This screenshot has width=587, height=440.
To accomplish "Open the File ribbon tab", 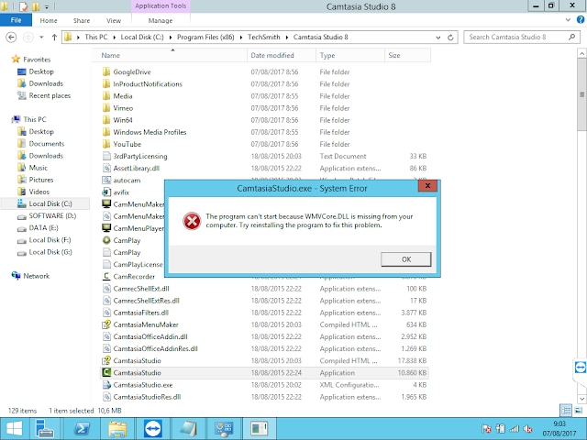I will [x=16, y=20].
